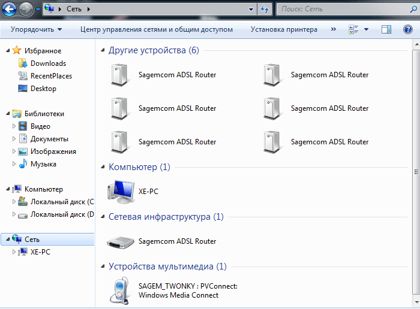Open the help question mark icon
The height and width of the screenshot is (309, 420).
(x=408, y=29)
